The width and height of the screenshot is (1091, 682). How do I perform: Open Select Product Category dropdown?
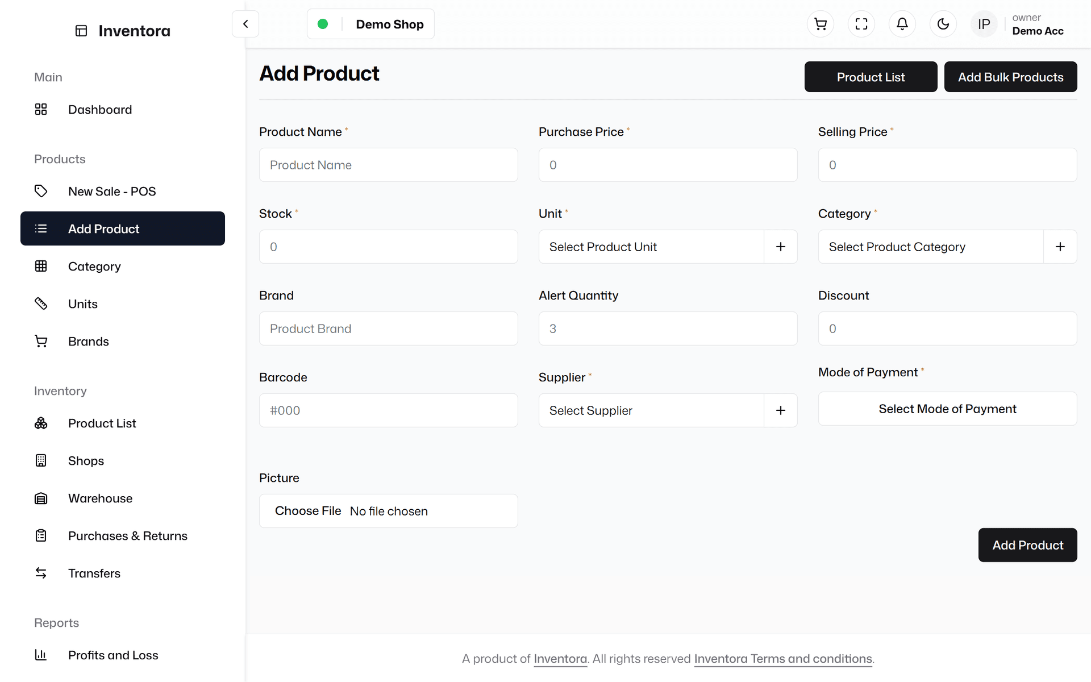pos(931,247)
